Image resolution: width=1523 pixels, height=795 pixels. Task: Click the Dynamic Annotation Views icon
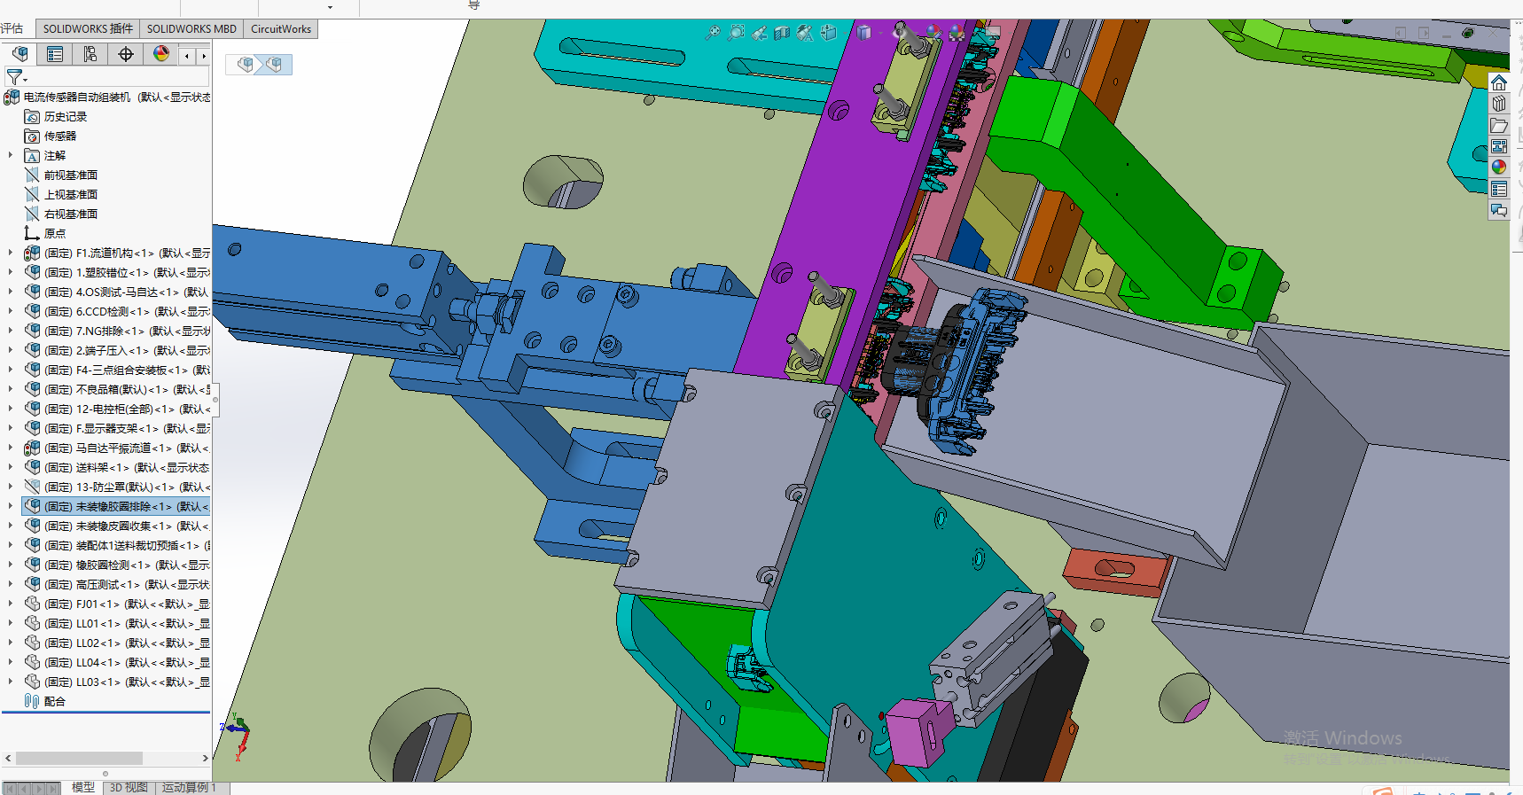click(x=805, y=33)
